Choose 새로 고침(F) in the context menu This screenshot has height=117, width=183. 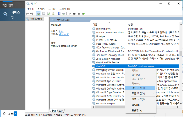tap(140, 99)
